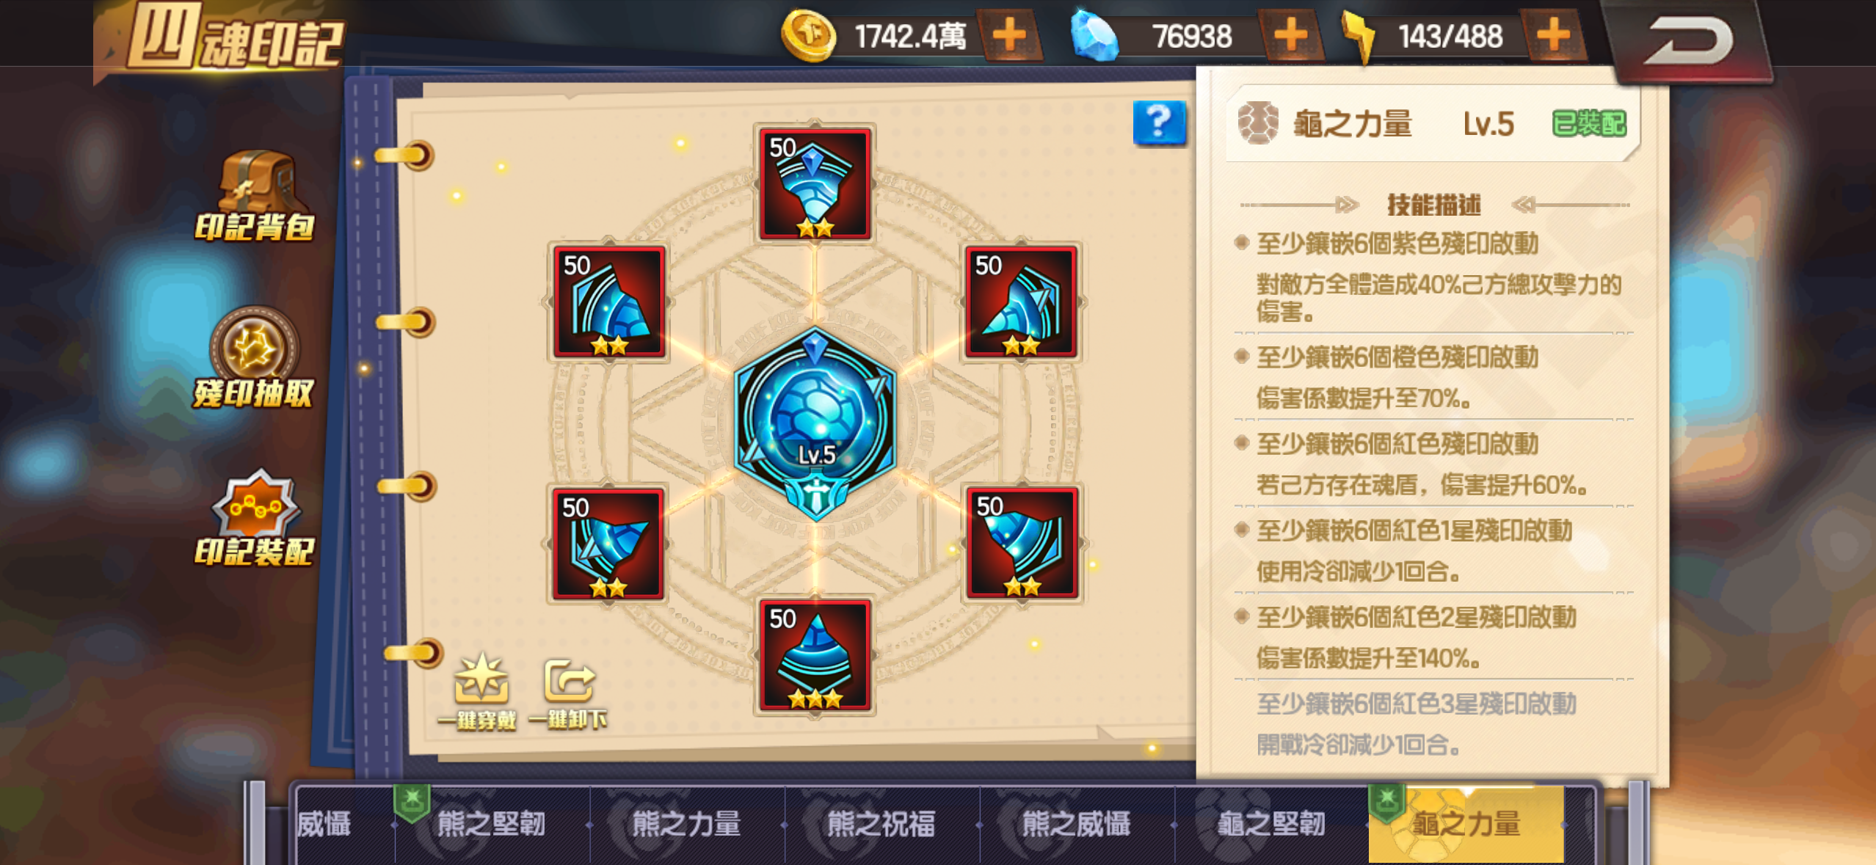The width and height of the screenshot is (1876, 865).
Task: Add energy with the lightning plus button
Action: tap(1552, 35)
